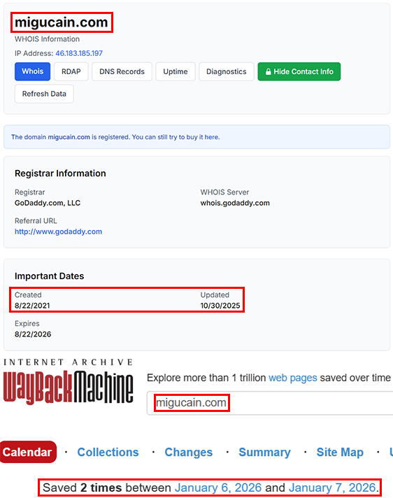Open the 'web pages' link
This screenshot has height=498, width=393.
point(293,378)
